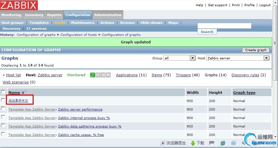Open Slide shows submenu item
278x148 pixels.
(x=151, y=23)
